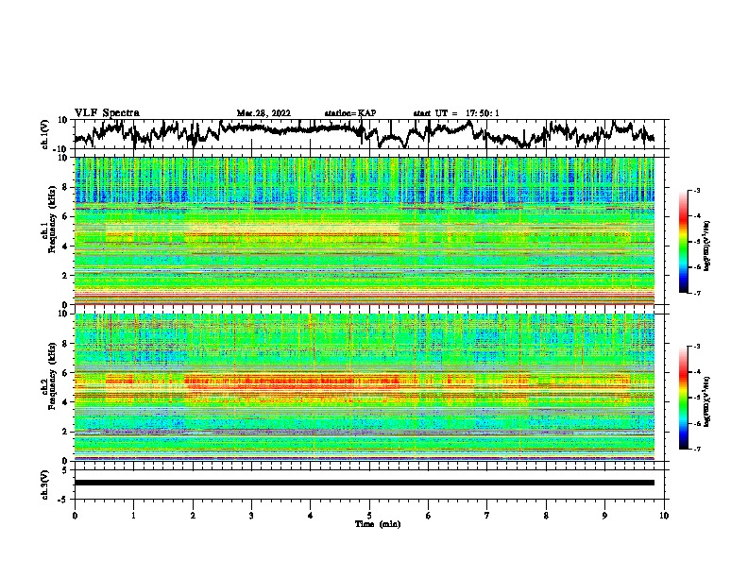Click the "ch.3(V)" axis label
Image resolution: width=748 pixels, height=578 pixels.
pyautogui.click(x=45, y=484)
